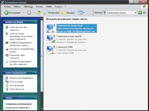
Task: Click the Mes documents icon
Action: coord(7,85)
